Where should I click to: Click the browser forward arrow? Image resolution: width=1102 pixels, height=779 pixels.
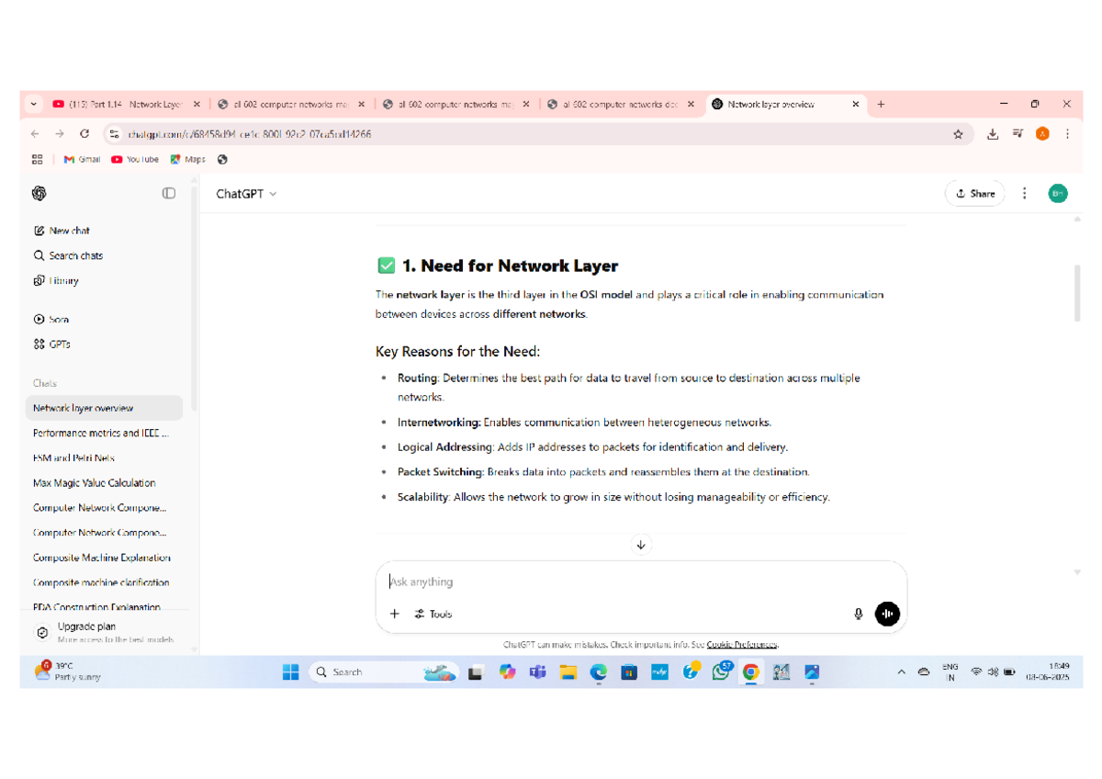tap(60, 134)
